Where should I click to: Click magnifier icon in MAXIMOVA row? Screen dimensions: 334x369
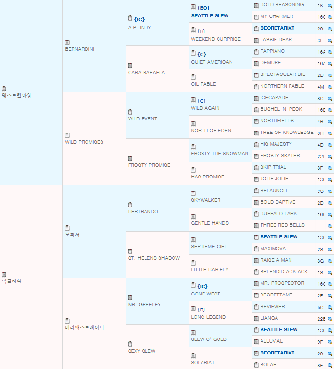point(330,249)
